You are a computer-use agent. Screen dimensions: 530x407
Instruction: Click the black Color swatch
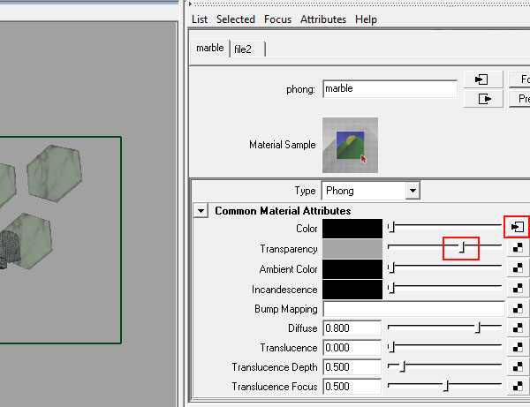tap(352, 229)
